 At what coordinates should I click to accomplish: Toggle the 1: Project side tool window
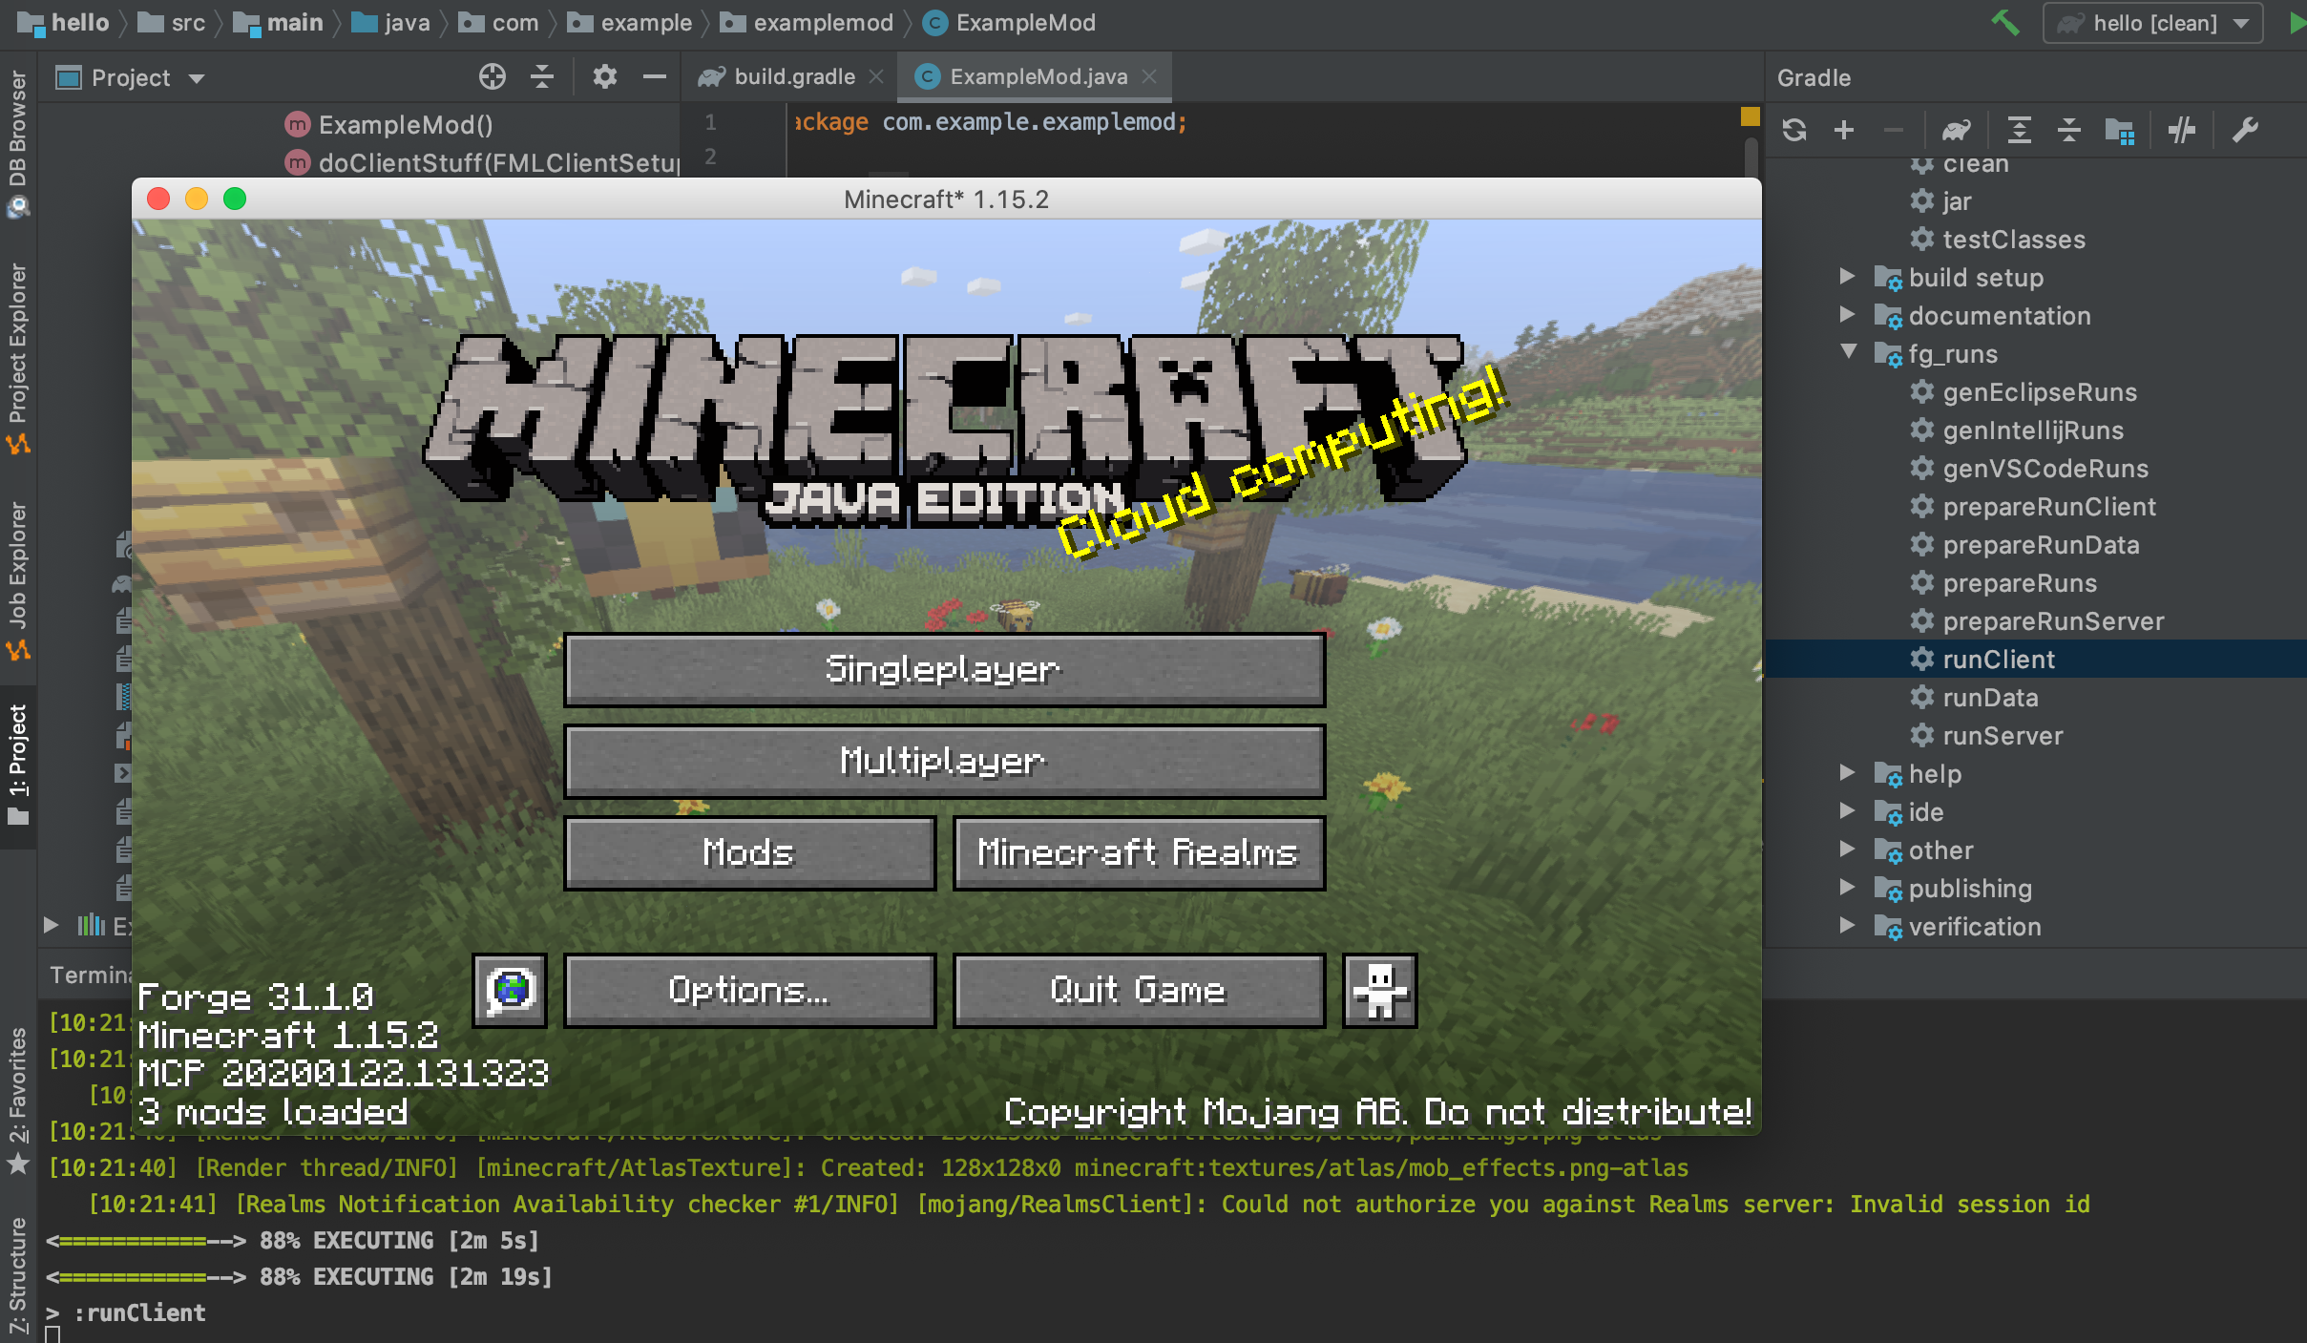[18, 766]
